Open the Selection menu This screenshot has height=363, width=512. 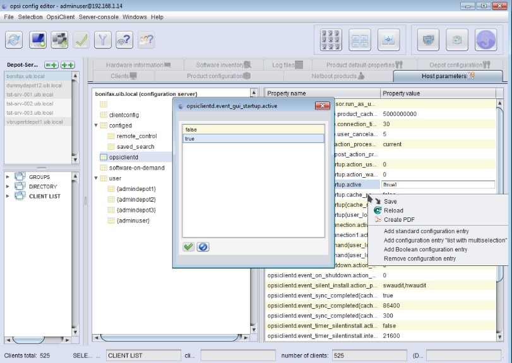(30, 17)
